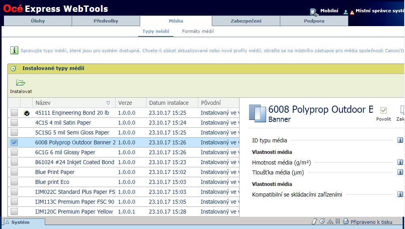Image resolution: width=405 pixels, height=229 pixels.
Task: Click the green info icon beside description
Action: click(x=14, y=50)
